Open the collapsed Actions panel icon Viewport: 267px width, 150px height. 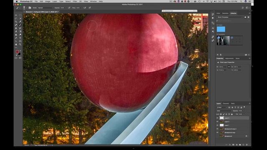pyautogui.click(x=213, y=18)
